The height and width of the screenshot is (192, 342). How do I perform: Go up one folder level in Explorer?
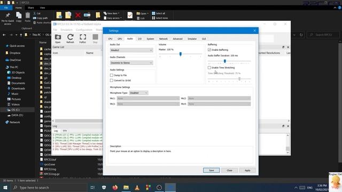21,35
